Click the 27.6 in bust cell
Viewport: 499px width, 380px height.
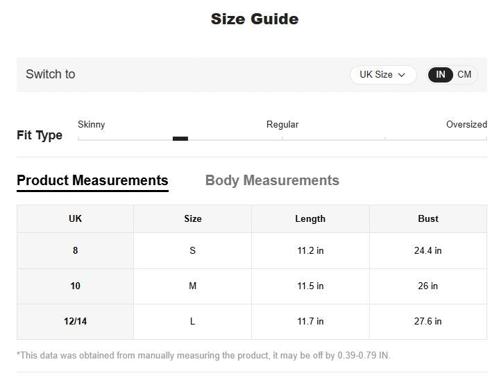coord(428,321)
